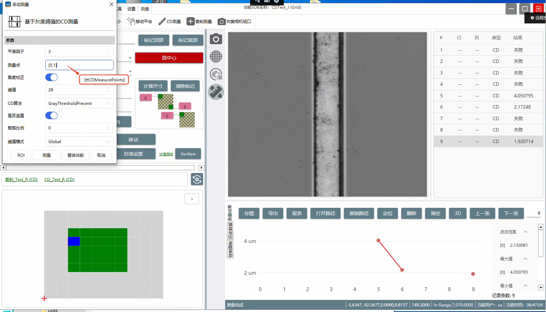Click the 标记底部 button
The height and width of the screenshot is (312, 546).
point(188,40)
